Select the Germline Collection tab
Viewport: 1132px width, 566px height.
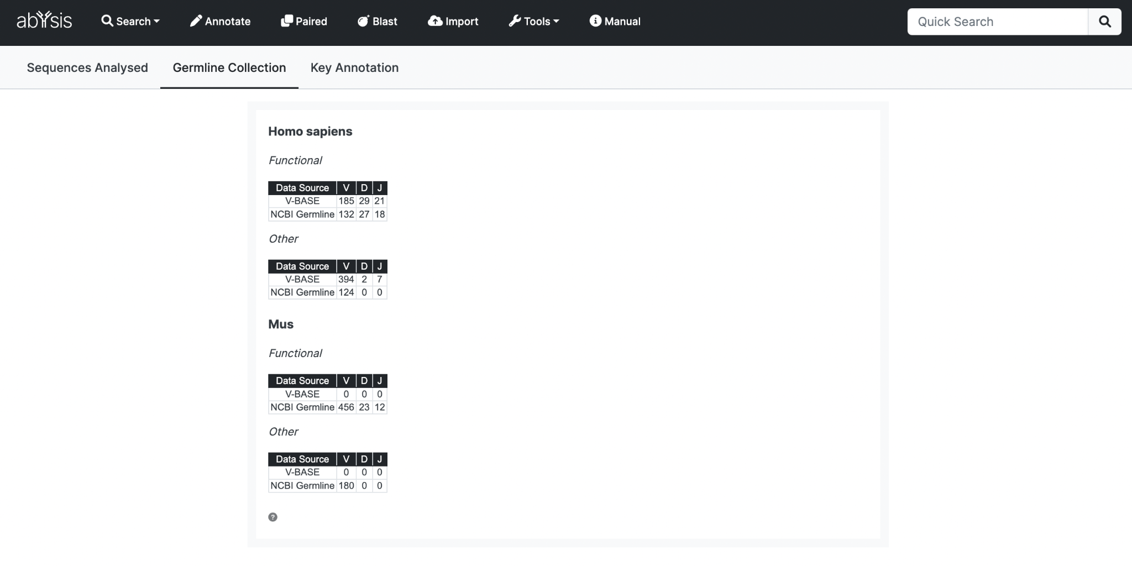(x=229, y=67)
